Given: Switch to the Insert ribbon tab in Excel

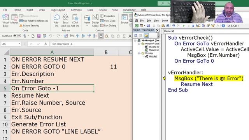Looking at the screenshot, I should pyautogui.click(x=30, y=10).
